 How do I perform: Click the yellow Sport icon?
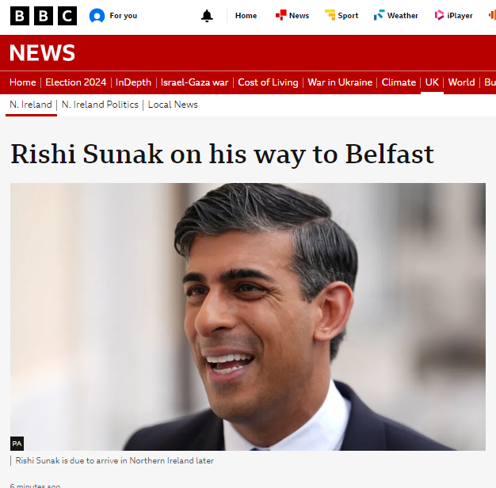(x=330, y=15)
